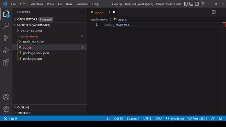
Task: Click the 1 unsaved badge
Action: tap(46, 19)
